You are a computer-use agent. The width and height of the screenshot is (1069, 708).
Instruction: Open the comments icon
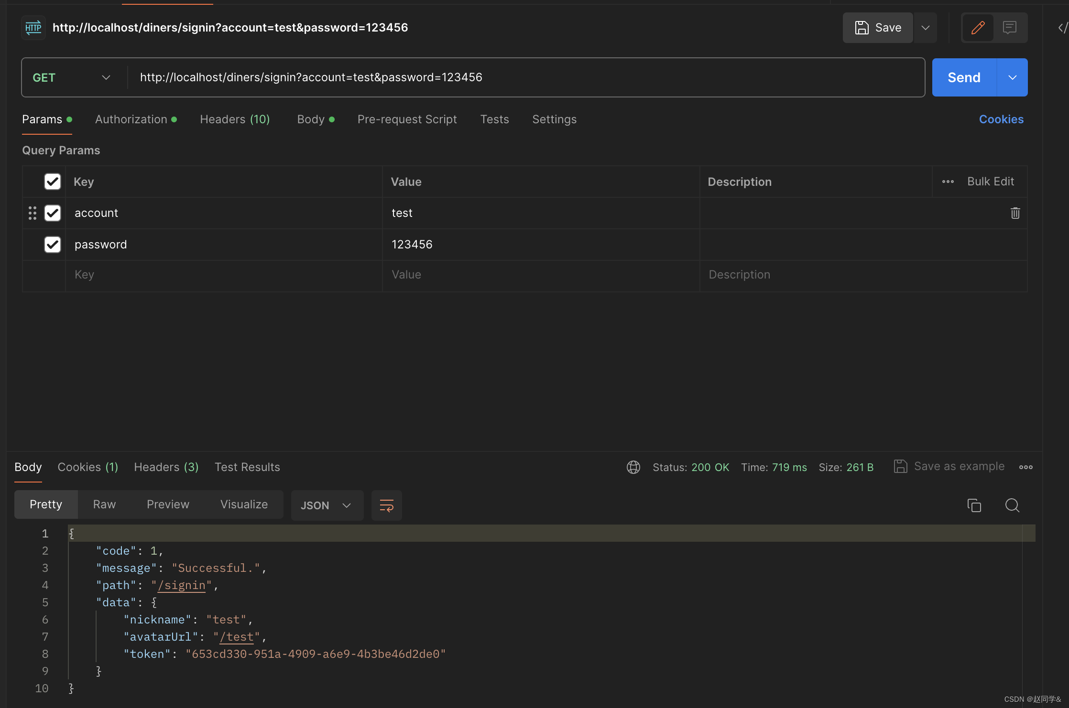tap(1010, 28)
